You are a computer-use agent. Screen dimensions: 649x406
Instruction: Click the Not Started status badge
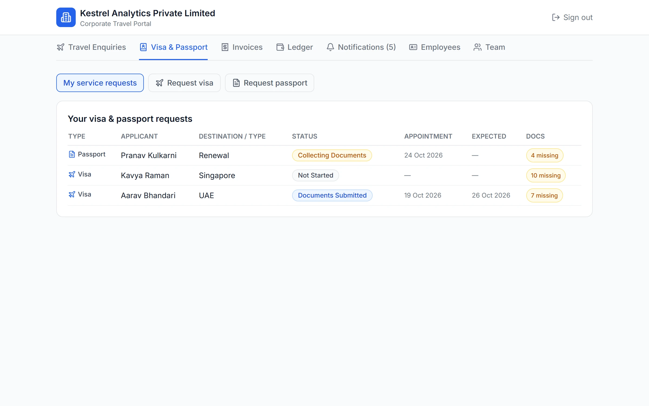316,175
